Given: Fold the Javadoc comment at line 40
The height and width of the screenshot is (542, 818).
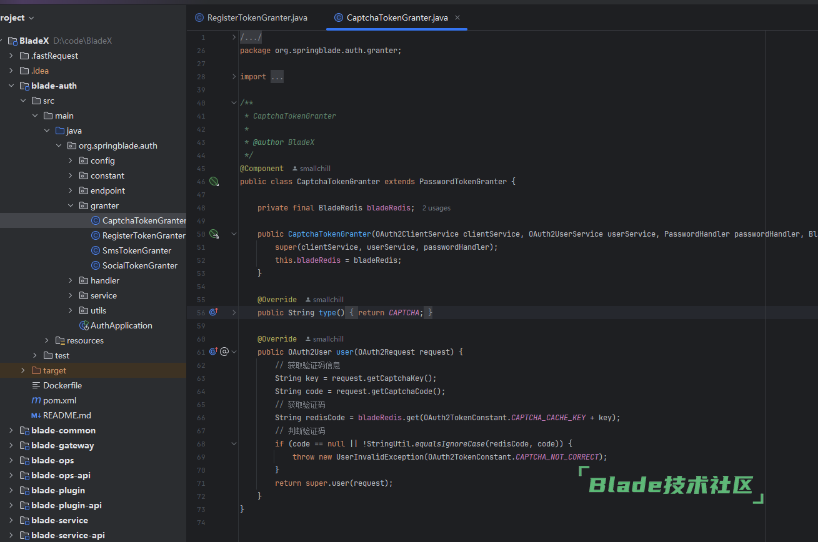Looking at the screenshot, I should click(234, 103).
